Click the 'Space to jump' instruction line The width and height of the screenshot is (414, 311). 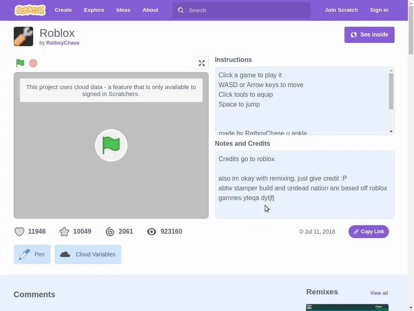(x=239, y=104)
